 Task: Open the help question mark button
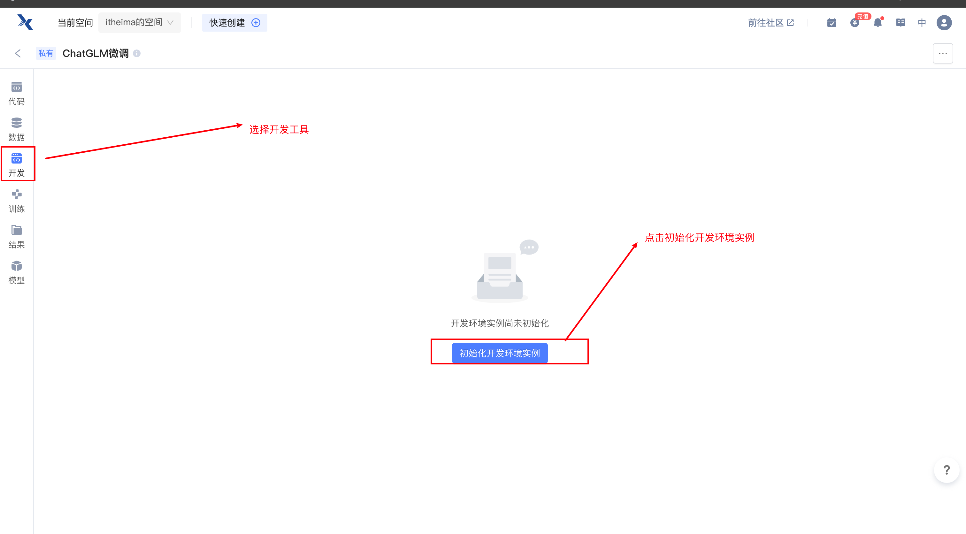point(947,470)
